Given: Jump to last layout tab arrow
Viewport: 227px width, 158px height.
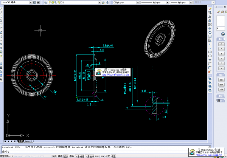Looking at the screenshot, I should tap(15, 141).
